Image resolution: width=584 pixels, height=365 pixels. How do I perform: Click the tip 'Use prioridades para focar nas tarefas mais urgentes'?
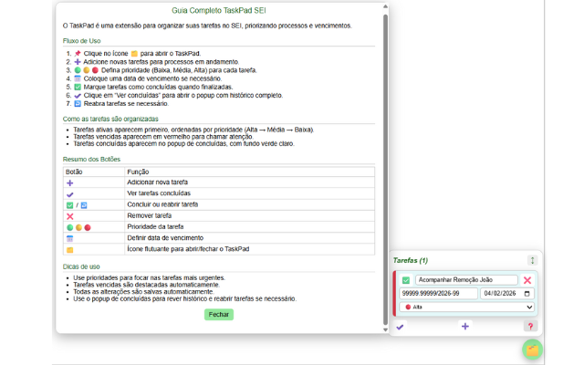149,277
